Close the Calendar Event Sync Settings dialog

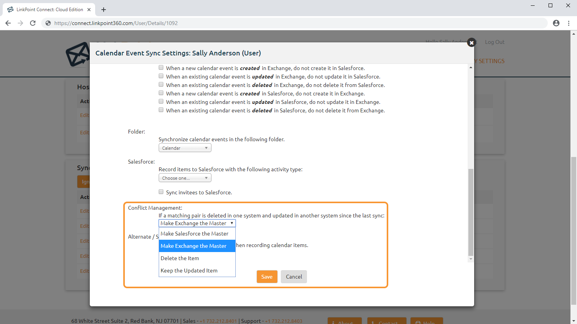point(471,43)
